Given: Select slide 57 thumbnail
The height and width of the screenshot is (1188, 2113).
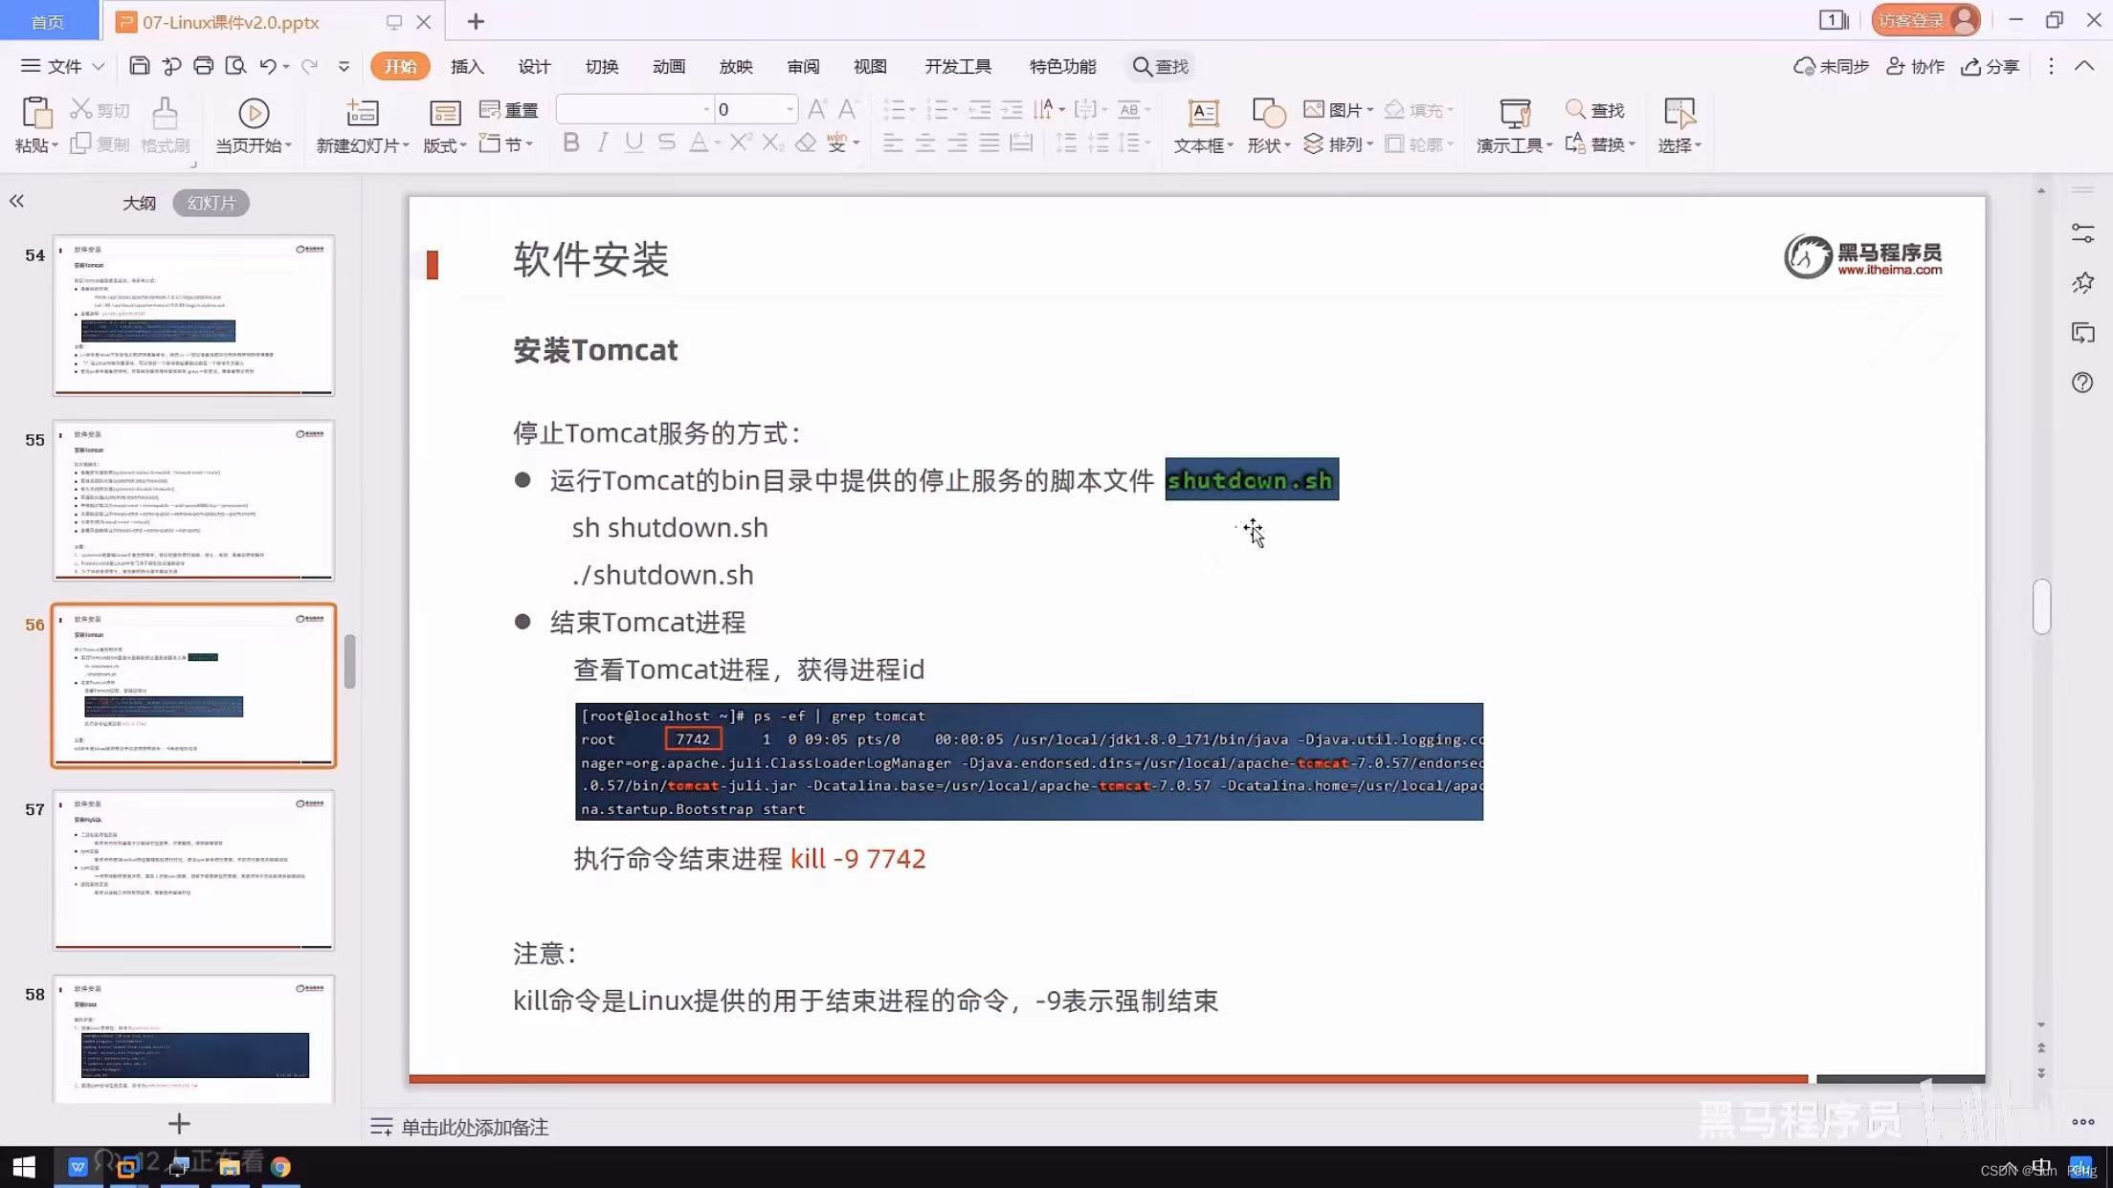Looking at the screenshot, I should click(x=193, y=869).
